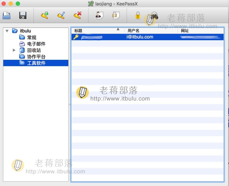Add new entry key icon
This screenshot has width=229, height=186.
[x=45, y=16]
